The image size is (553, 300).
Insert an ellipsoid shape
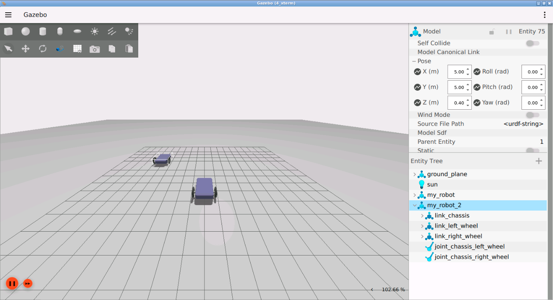tap(77, 31)
